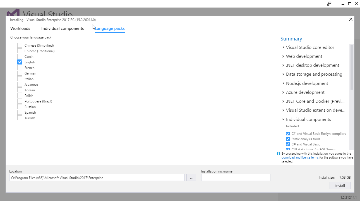Image resolution: width=360 pixels, height=201 pixels.
Task: Click the 'Included' label under Individual components
Action: 292,126
